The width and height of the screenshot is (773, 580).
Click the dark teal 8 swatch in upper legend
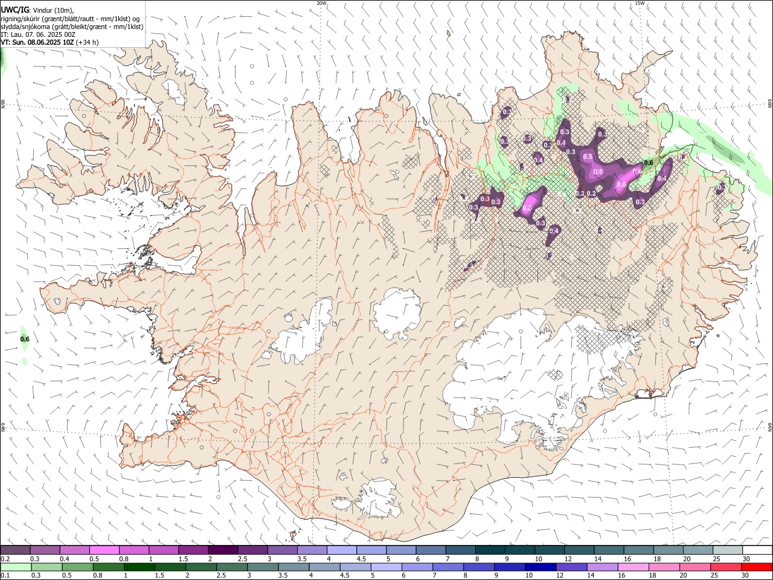489,550
